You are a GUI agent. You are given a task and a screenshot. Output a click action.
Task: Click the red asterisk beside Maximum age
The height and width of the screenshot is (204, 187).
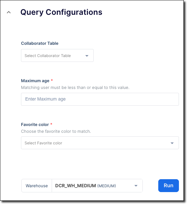52,80
